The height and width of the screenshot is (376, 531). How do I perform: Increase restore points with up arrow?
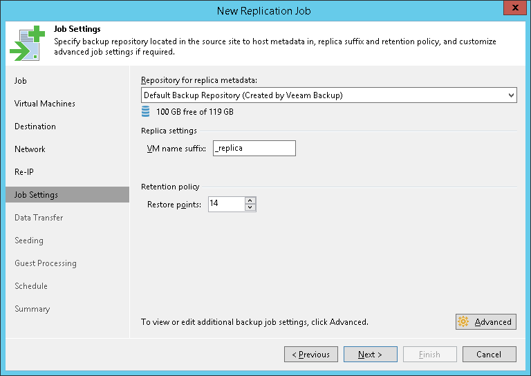tap(250, 200)
